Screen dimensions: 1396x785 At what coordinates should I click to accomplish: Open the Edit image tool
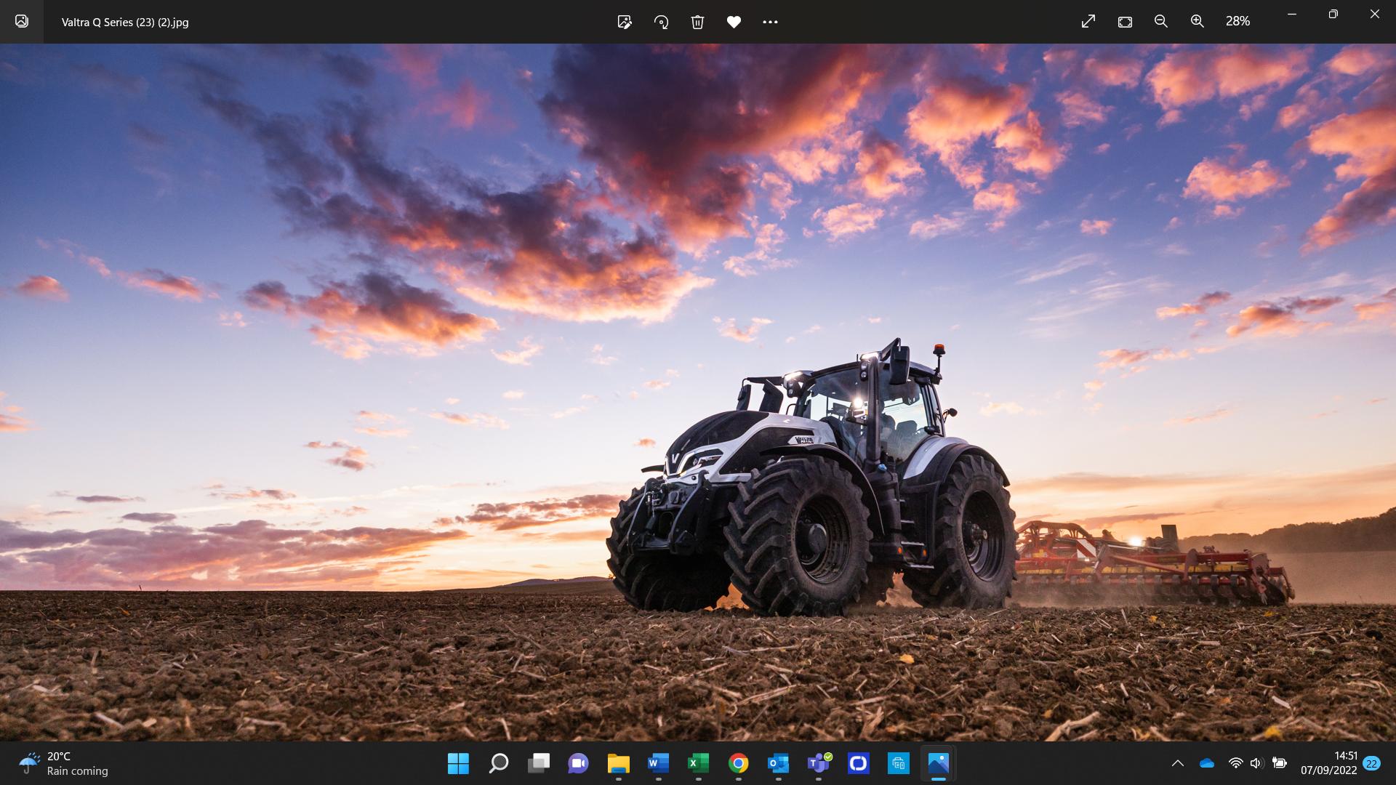click(x=624, y=22)
